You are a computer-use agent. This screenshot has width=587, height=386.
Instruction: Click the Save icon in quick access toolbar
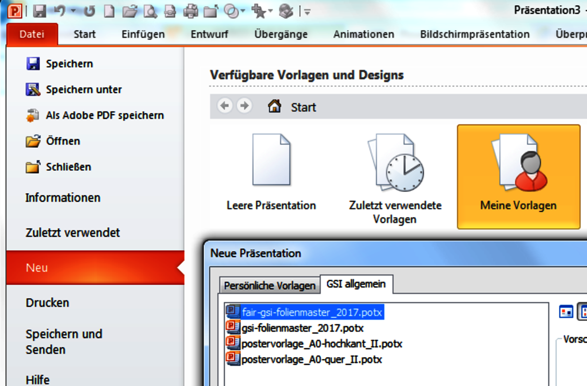pos(39,11)
